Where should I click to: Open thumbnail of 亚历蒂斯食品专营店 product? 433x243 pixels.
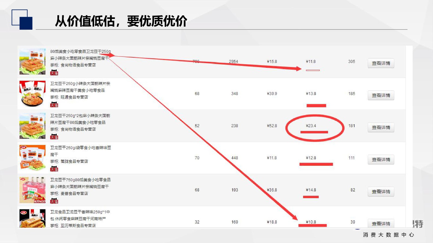click(x=32, y=218)
